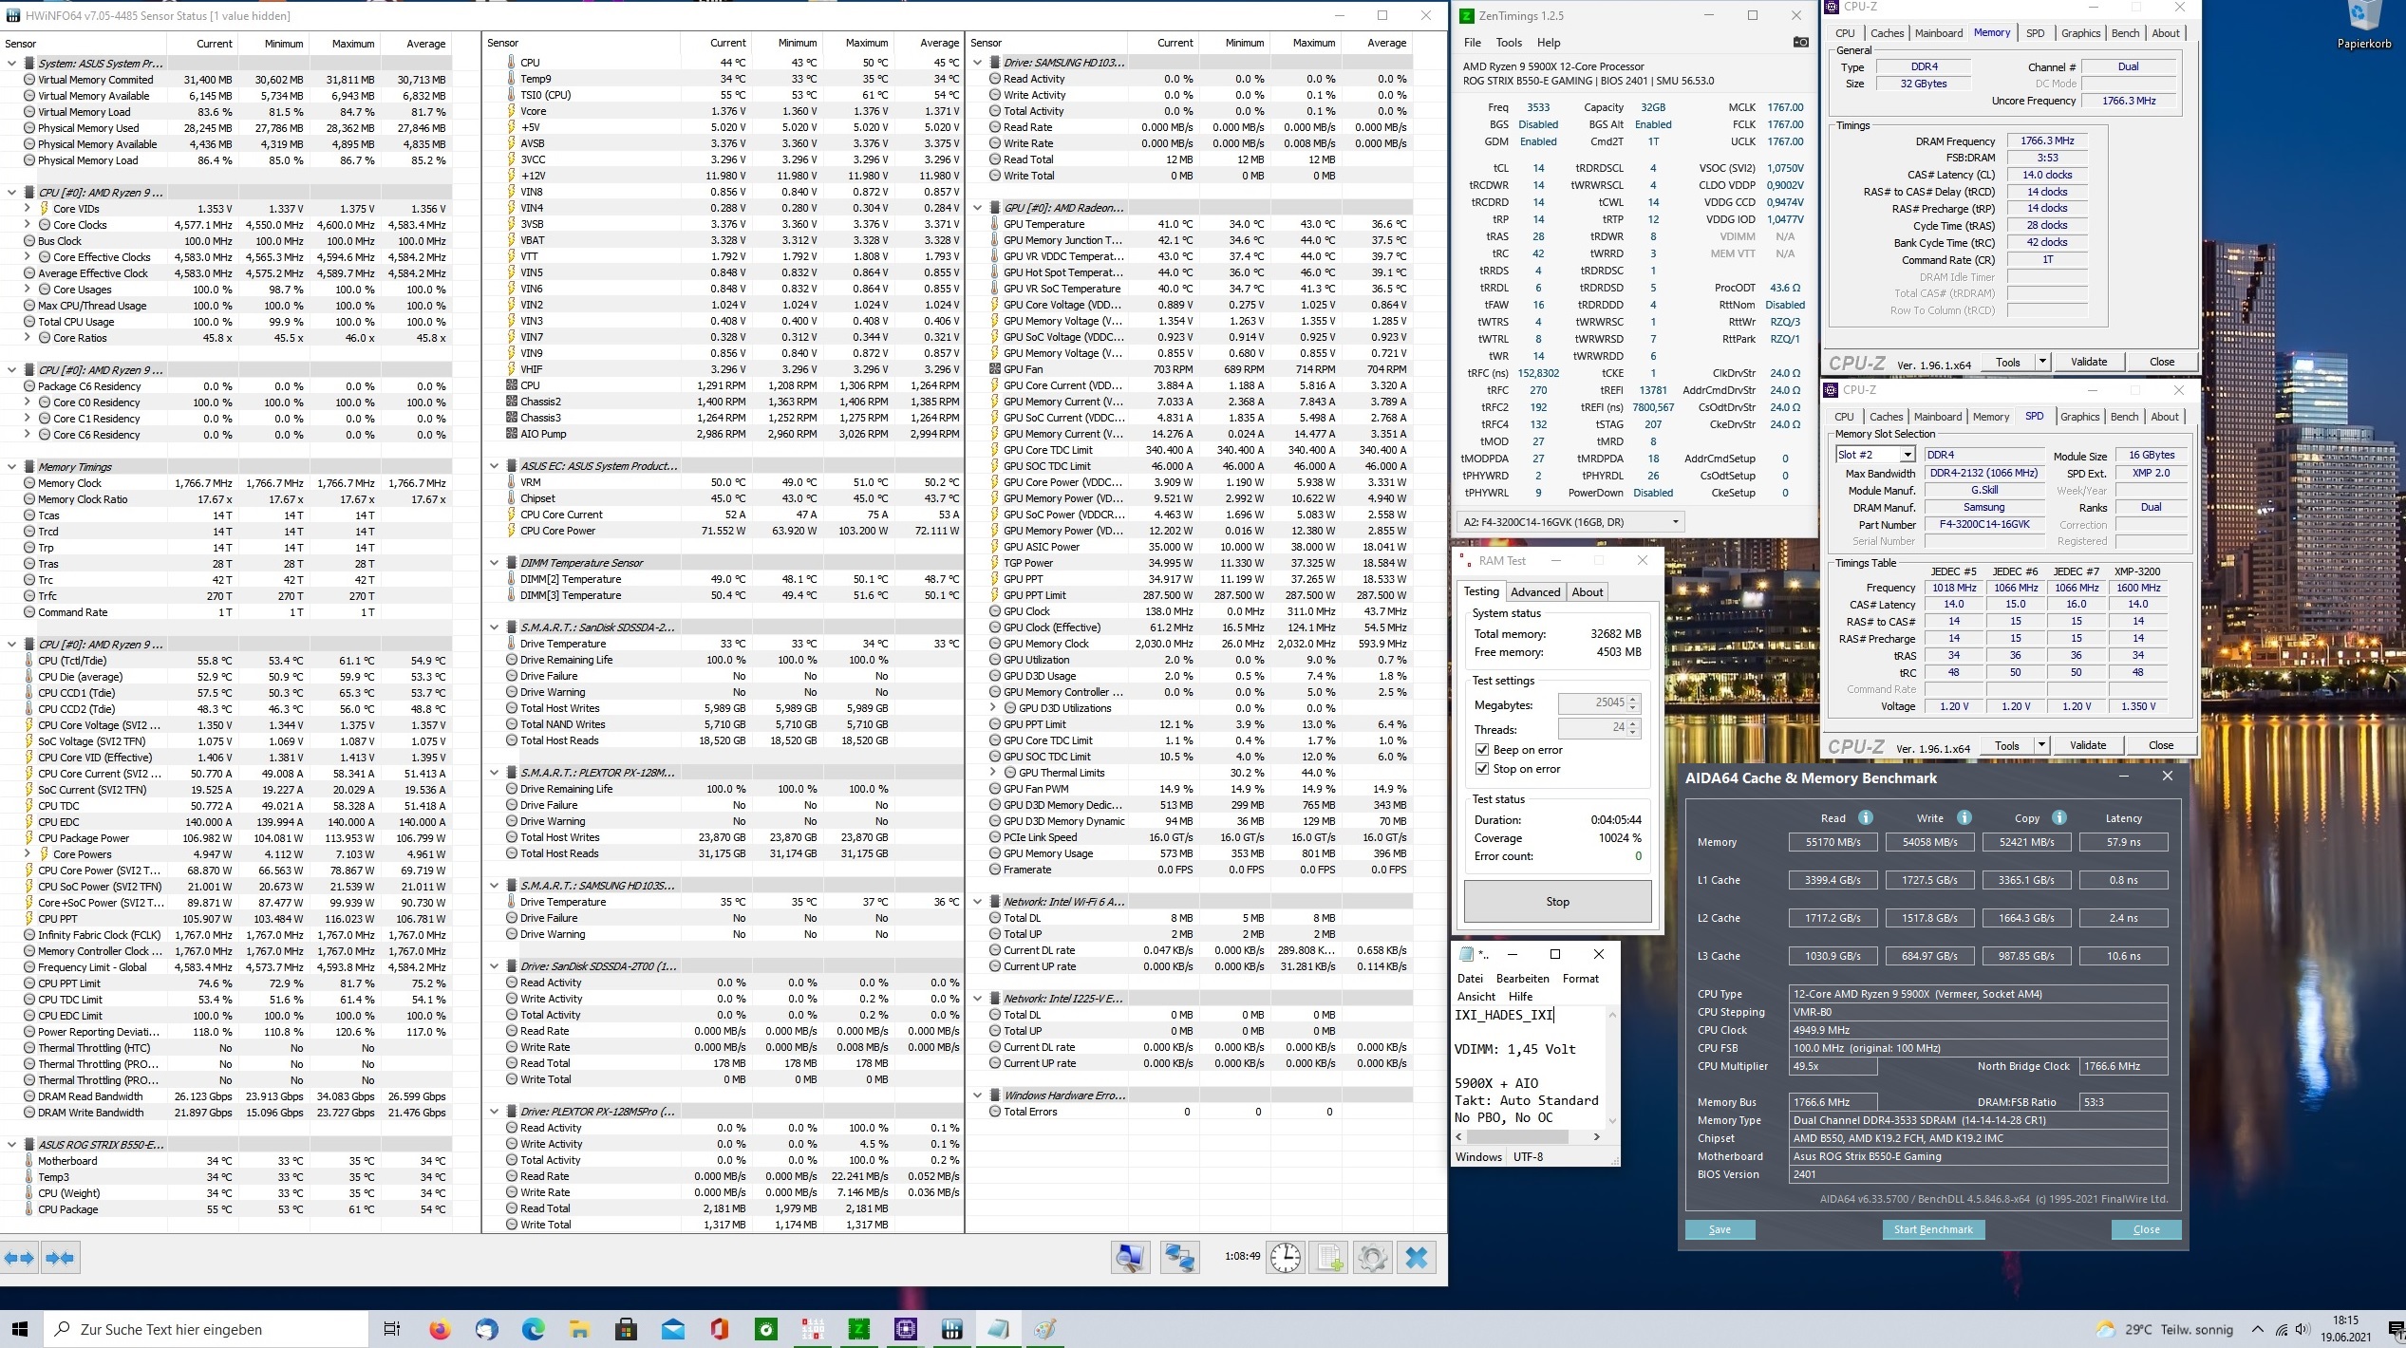
Task: Collapse the Memory Timings sensor group
Action: pos(12,467)
